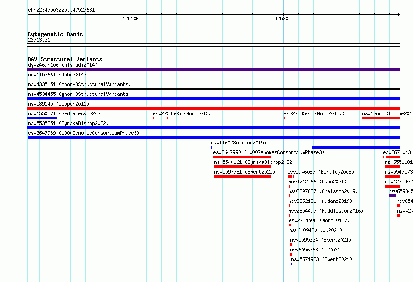The image size is (413, 282).
Task: Select the purple nsv659845 variant bar
Action: (392, 196)
